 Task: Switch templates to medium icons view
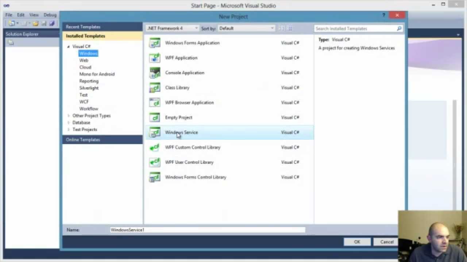coord(290,28)
